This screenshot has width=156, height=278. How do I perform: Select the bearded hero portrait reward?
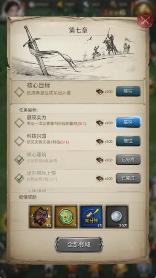(41, 217)
